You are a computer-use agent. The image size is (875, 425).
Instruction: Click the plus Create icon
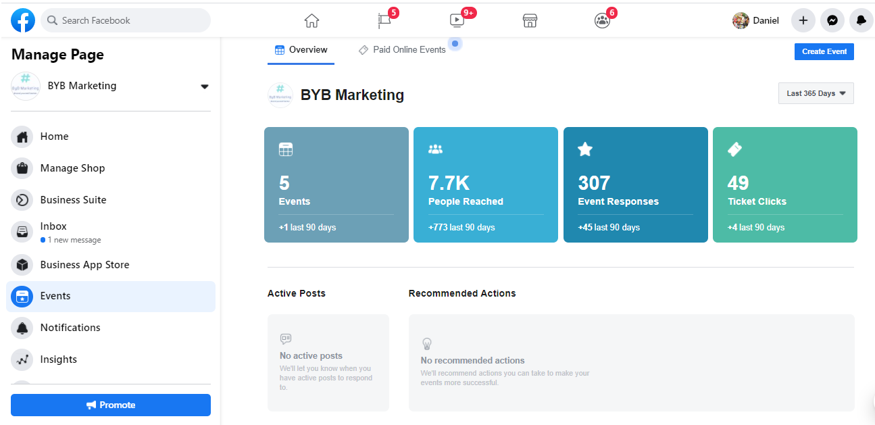point(803,20)
